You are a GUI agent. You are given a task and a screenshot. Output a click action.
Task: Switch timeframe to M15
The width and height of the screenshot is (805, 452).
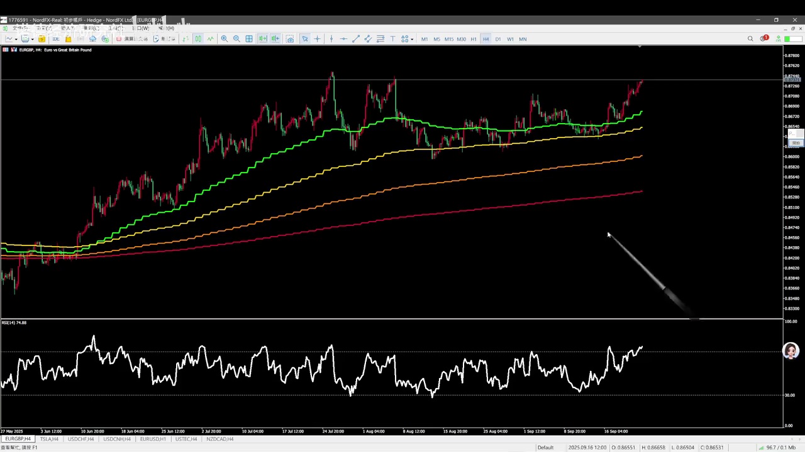[x=449, y=39]
